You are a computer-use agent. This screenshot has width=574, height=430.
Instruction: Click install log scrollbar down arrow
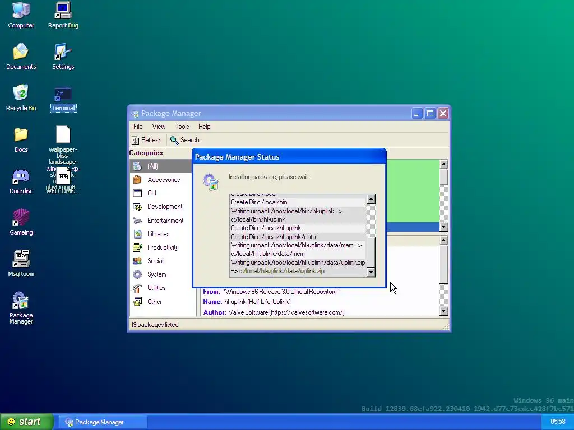(371, 272)
